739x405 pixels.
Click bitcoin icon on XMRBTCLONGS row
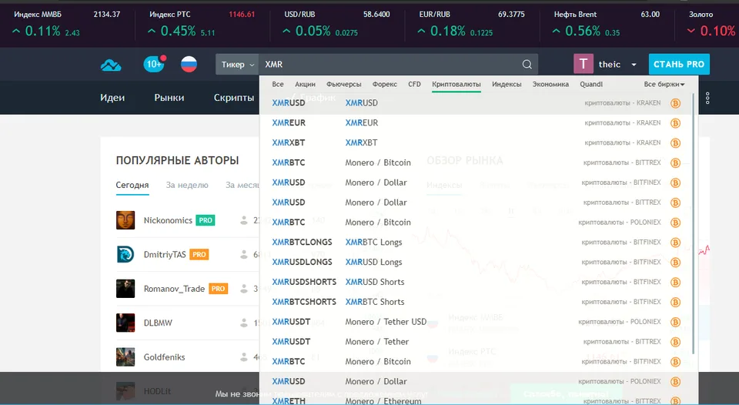[675, 243]
